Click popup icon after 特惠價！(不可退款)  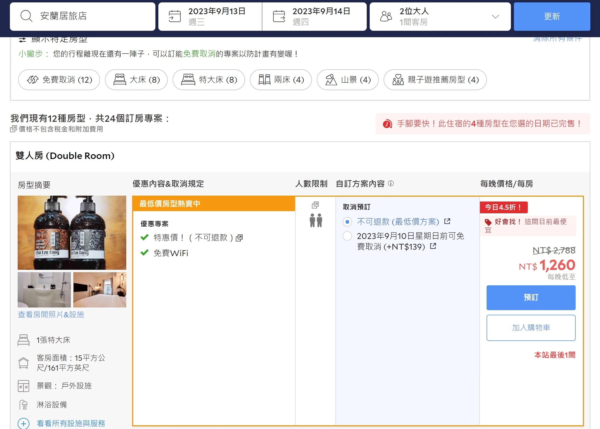(239, 238)
